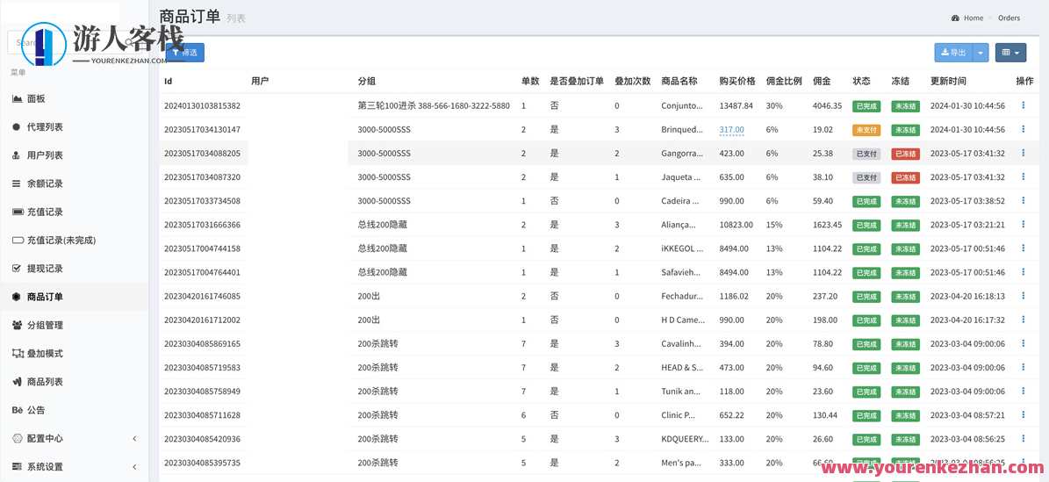Click the 提现记录 check-square icon
The image size is (1049, 482).
coord(17,269)
